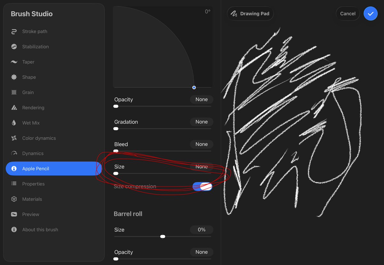Open the Drawing Pad options
The height and width of the screenshot is (265, 384).
coord(250,14)
